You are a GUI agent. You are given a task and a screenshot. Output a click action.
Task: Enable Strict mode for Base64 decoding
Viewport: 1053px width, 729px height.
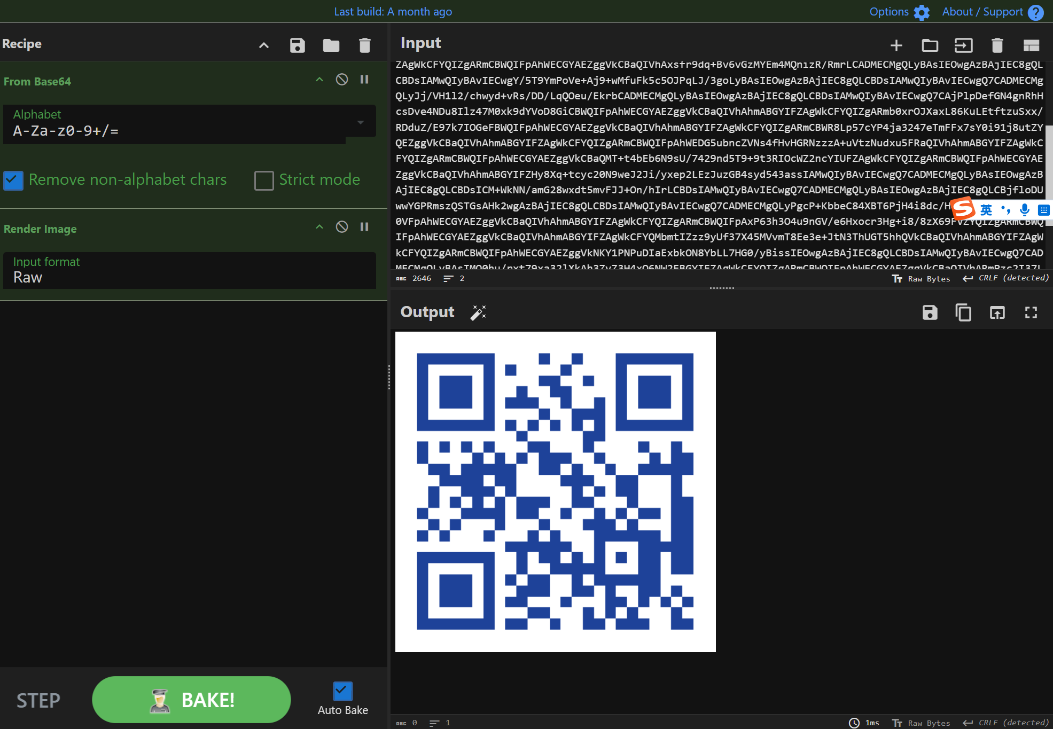coord(264,181)
